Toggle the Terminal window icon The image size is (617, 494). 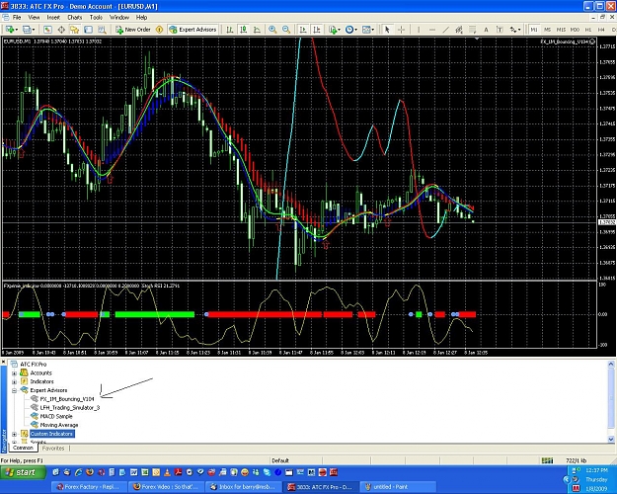click(88, 30)
